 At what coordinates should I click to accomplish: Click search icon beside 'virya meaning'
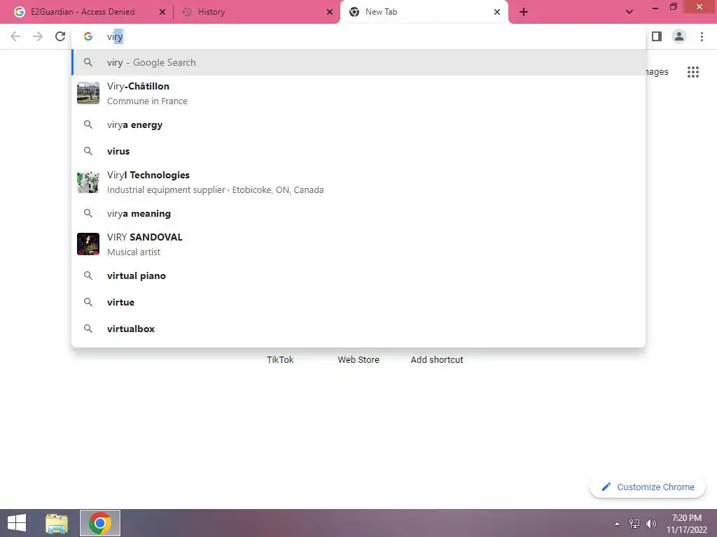click(x=88, y=213)
